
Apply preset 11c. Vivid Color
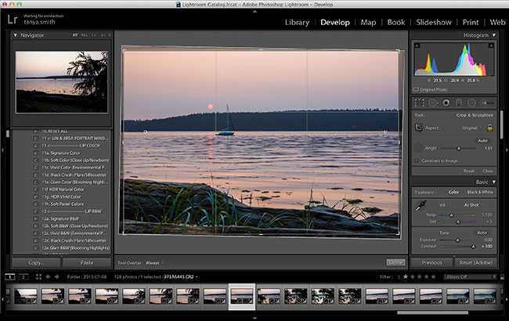[73, 168]
